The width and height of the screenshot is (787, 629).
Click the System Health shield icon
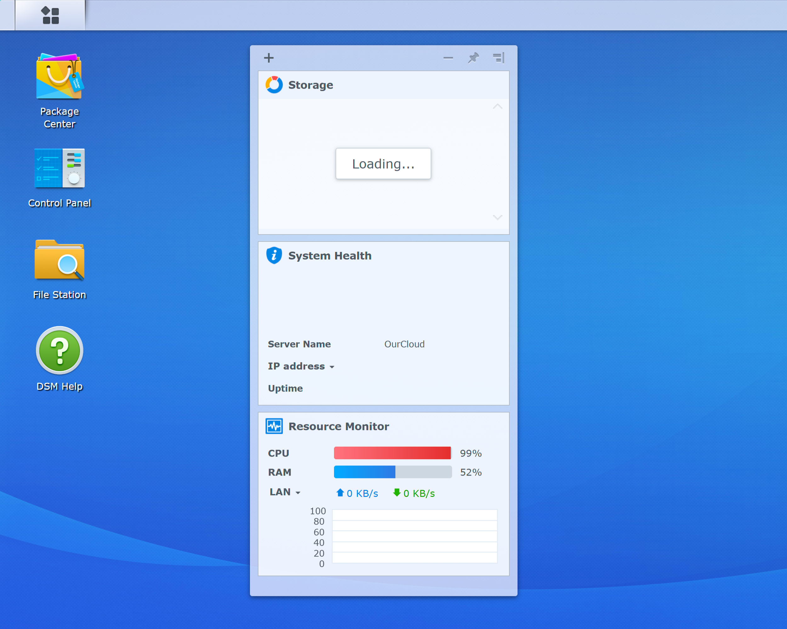coord(274,255)
